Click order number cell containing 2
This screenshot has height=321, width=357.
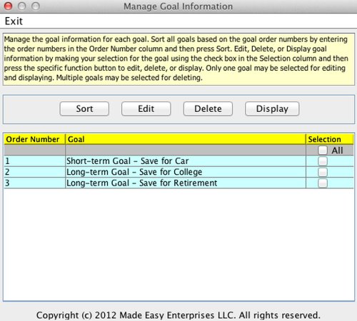pyautogui.click(x=35, y=172)
